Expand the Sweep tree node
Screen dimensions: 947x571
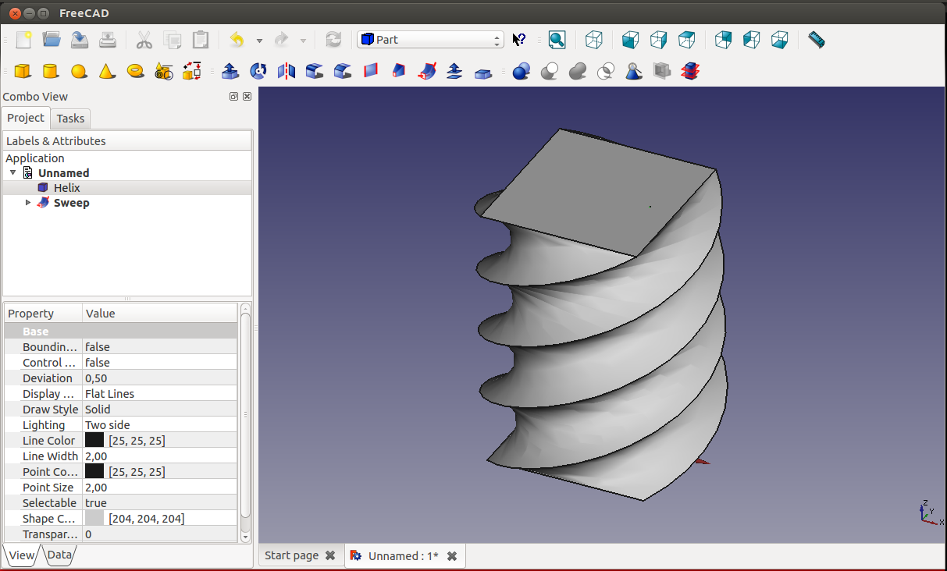click(x=29, y=203)
